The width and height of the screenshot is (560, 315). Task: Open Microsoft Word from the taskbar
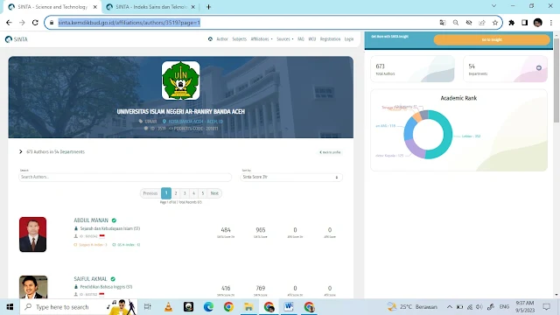pyautogui.click(x=289, y=307)
